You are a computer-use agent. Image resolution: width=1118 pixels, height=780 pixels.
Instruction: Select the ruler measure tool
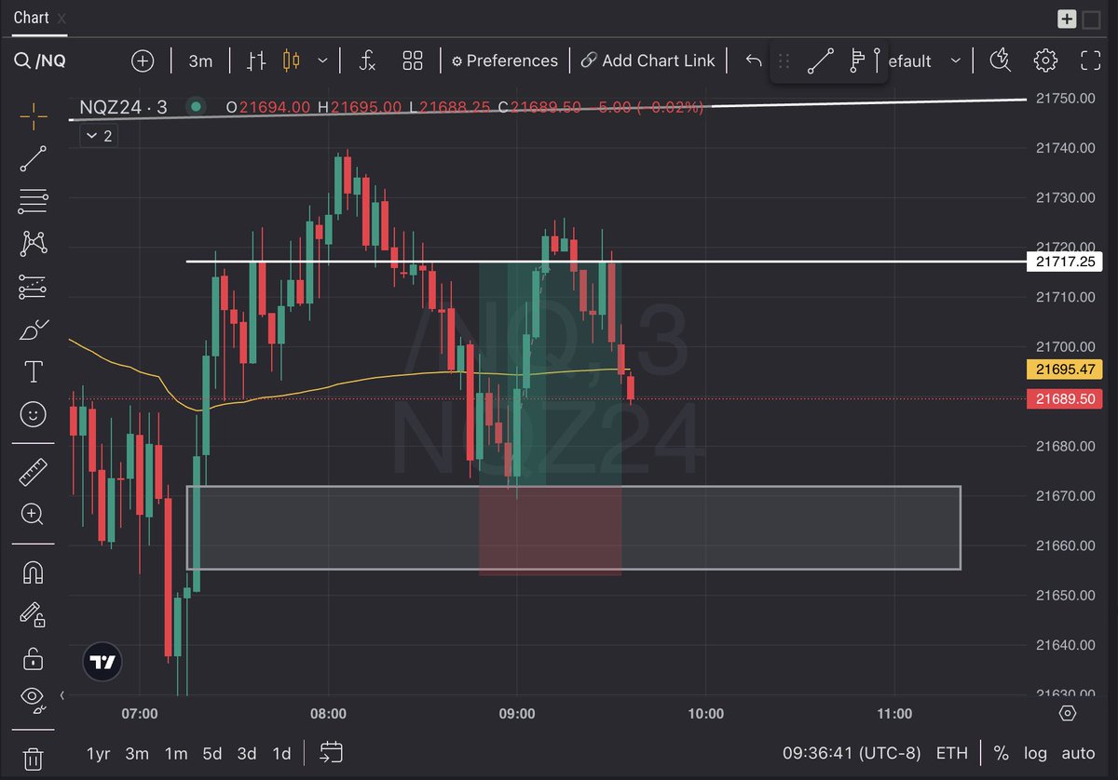pos(34,471)
